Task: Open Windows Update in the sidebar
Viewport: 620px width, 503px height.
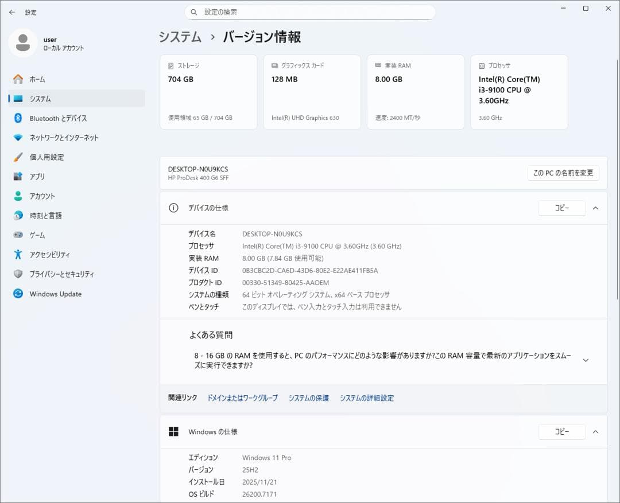Action: 56,294
